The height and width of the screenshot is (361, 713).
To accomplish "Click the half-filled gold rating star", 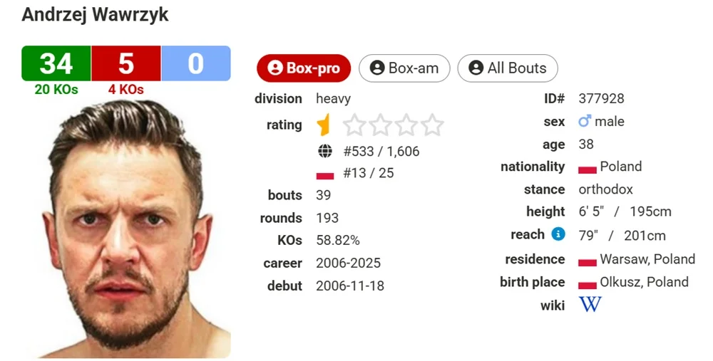I will pyautogui.click(x=324, y=125).
